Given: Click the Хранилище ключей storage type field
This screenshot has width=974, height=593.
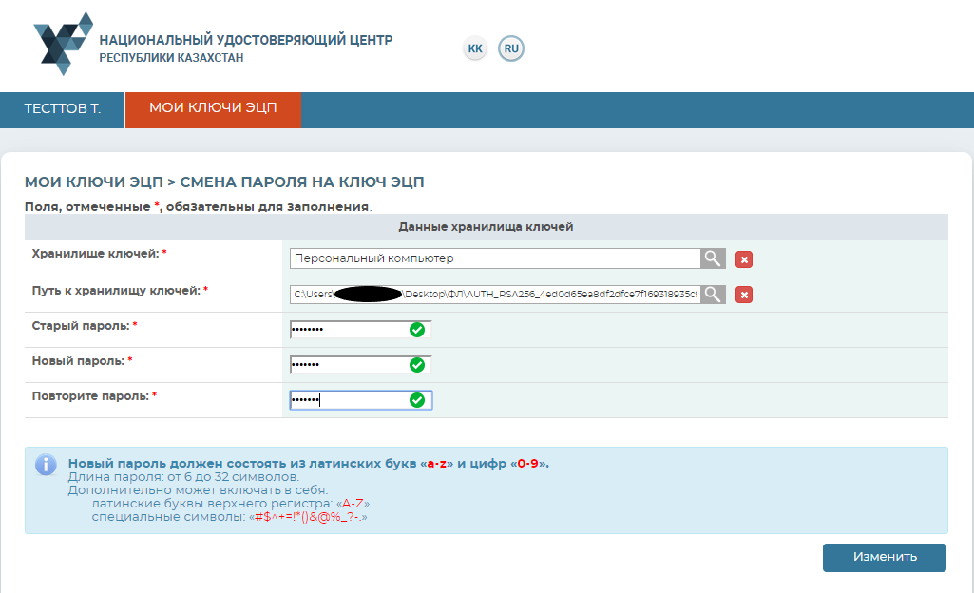Looking at the screenshot, I should [x=494, y=258].
